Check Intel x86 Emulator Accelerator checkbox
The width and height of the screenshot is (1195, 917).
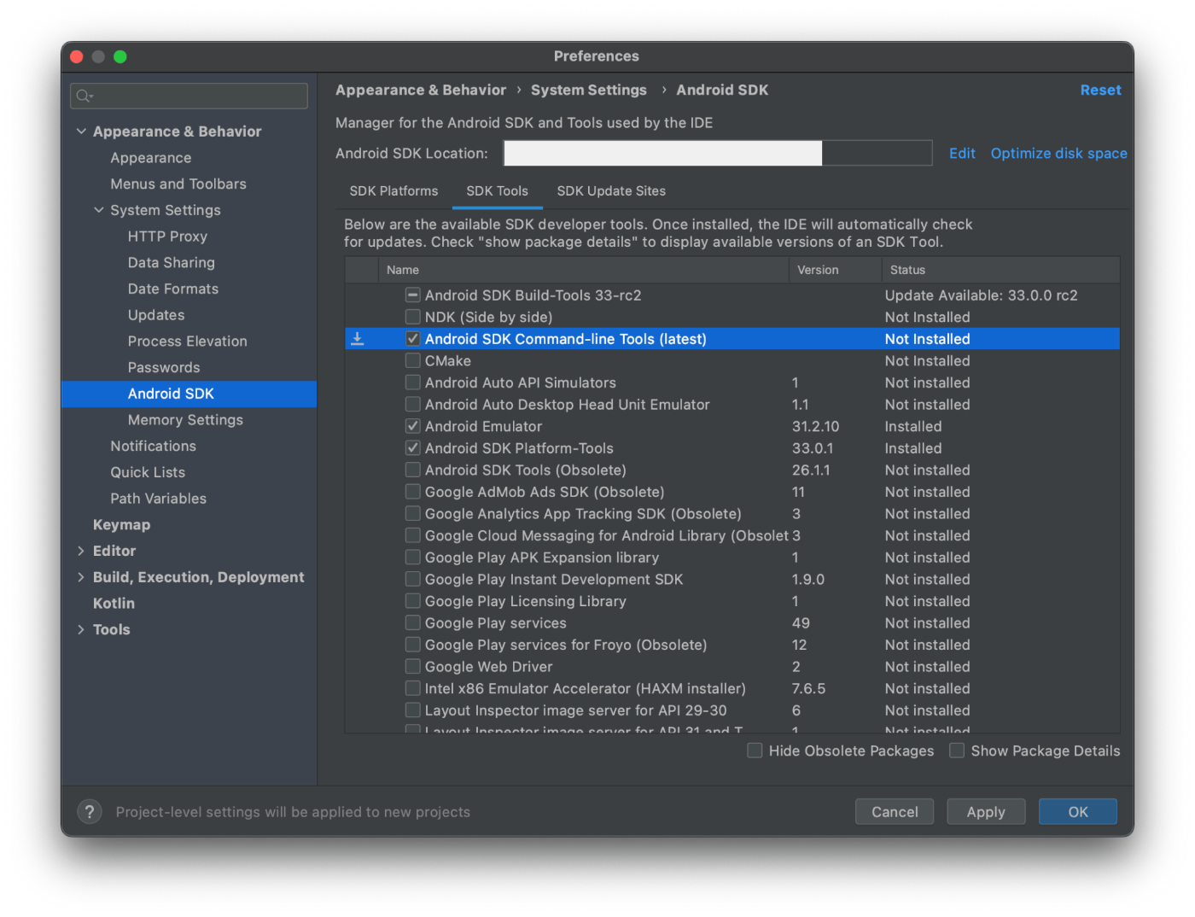pos(413,688)
